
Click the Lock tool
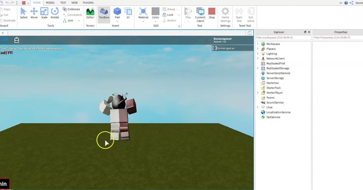pos(168,15)
